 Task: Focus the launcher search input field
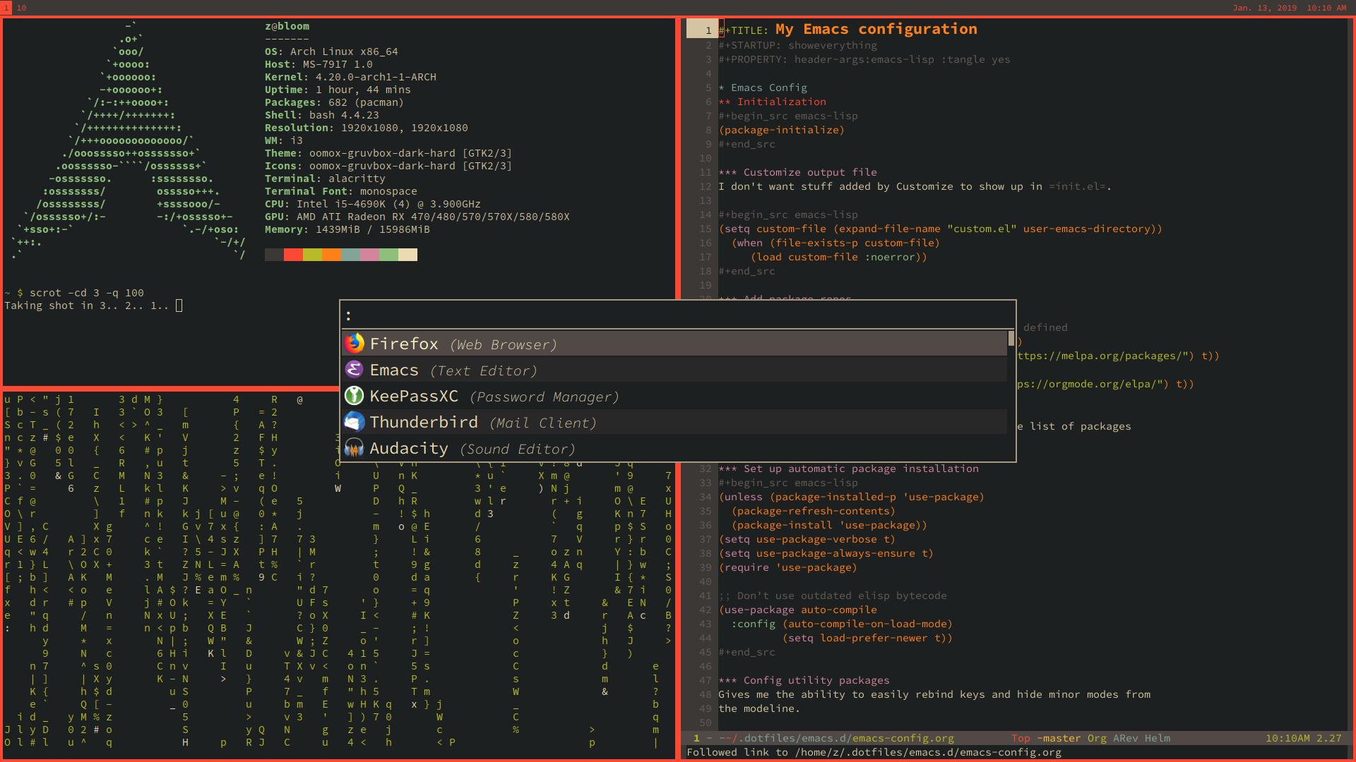click(x=678, y=315)
